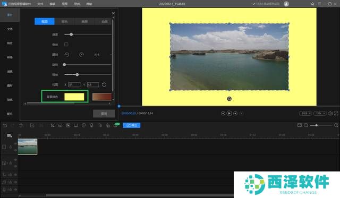Rotate the clip counter-clockwise with the left rotate icon
This screenshot has height=198, width=340.
(67, 55)
